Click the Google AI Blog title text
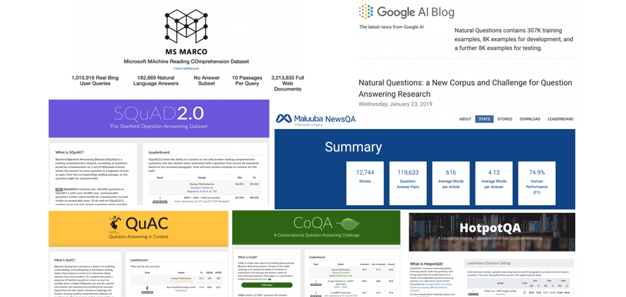Image resolution: width=626 pixels, height=297 pixels. [415, 12]
